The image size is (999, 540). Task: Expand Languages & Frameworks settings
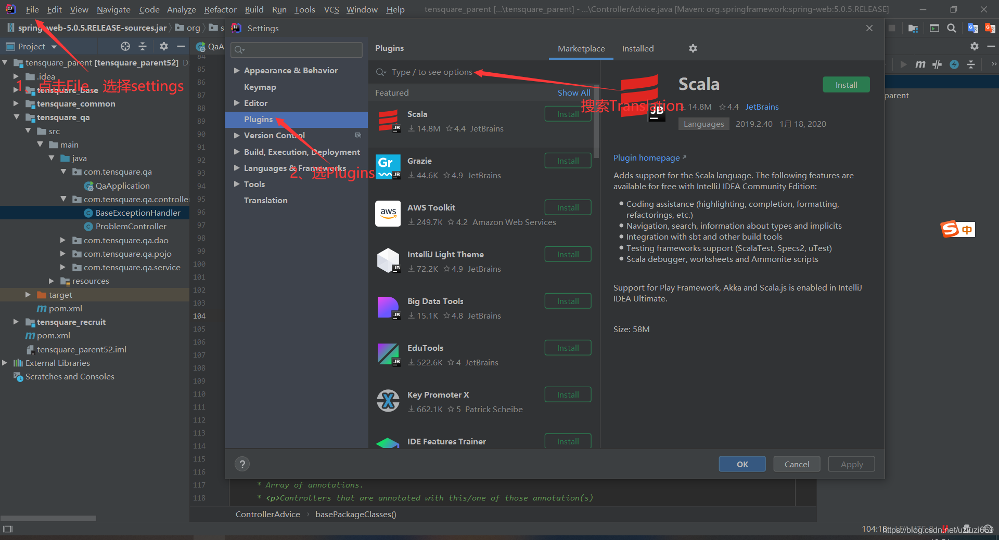(237, 168)
